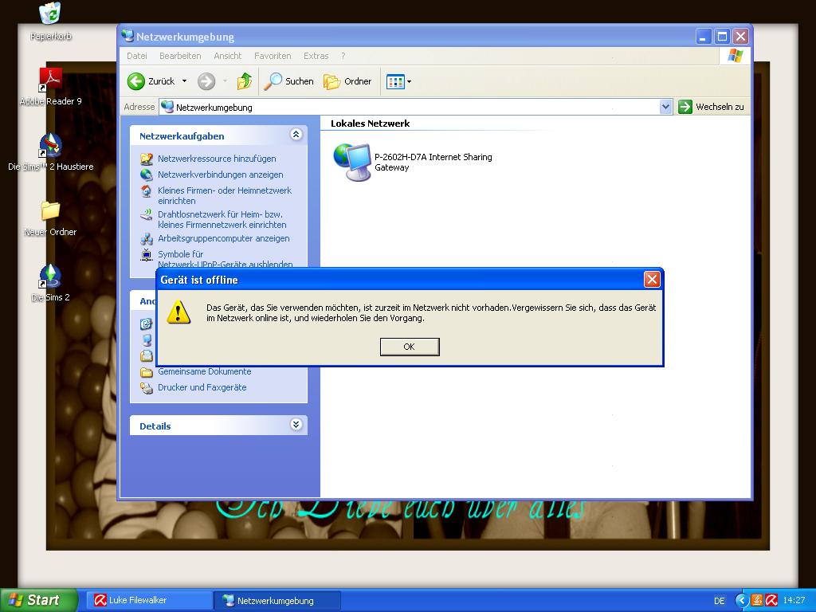Switch to Luke Filewalker taskbar window
The width and height of the screenshot is (816, 612).
coord(149,600)
